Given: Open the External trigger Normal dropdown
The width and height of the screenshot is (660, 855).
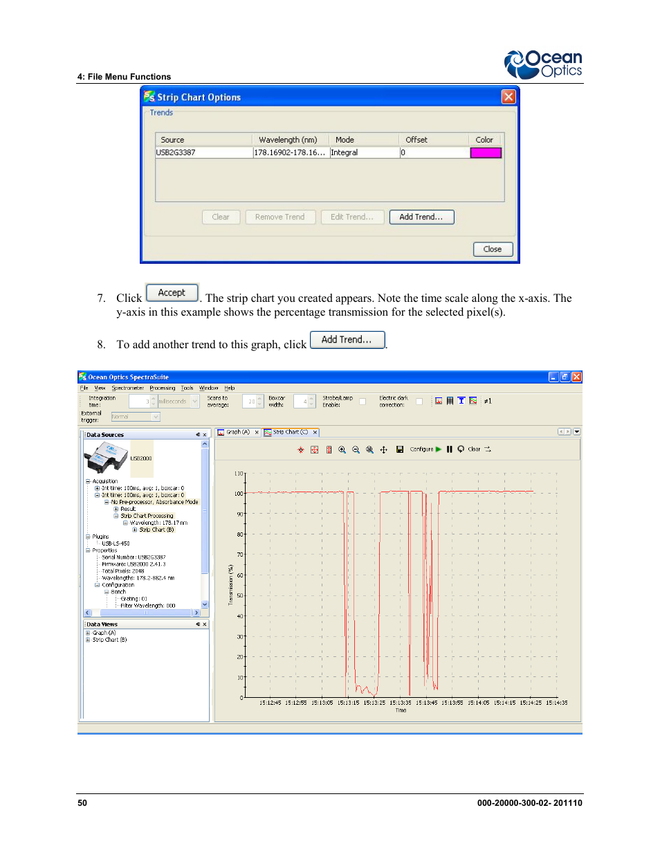Looking at the screenshot, I should click(156, 417).
